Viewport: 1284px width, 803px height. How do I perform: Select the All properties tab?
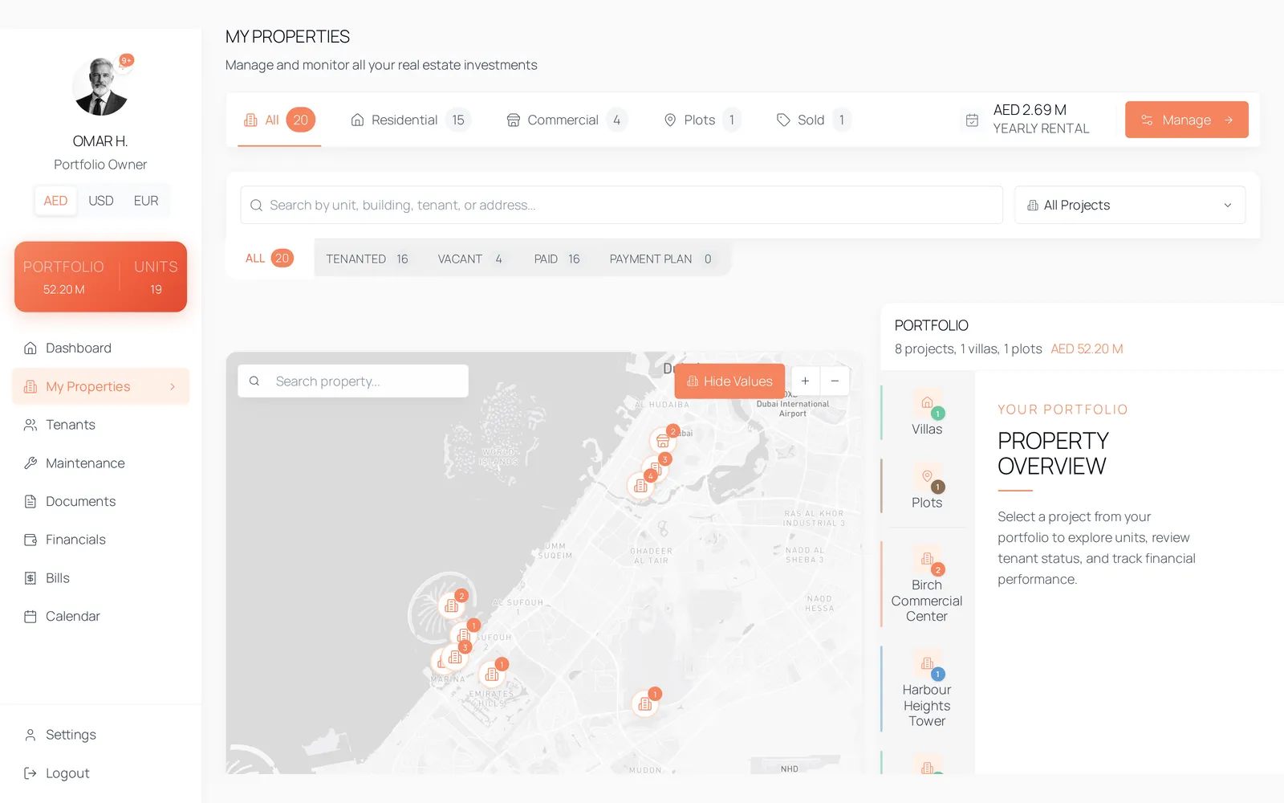[x=279, y=120]
